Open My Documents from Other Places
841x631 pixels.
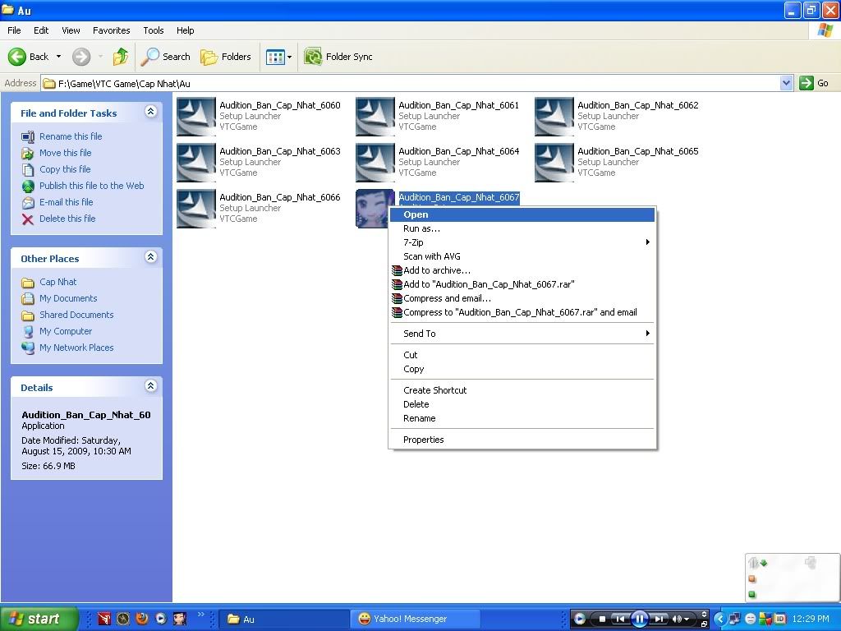click(68, 298)
